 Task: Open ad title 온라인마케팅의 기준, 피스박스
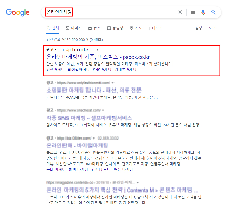(98, 57)
